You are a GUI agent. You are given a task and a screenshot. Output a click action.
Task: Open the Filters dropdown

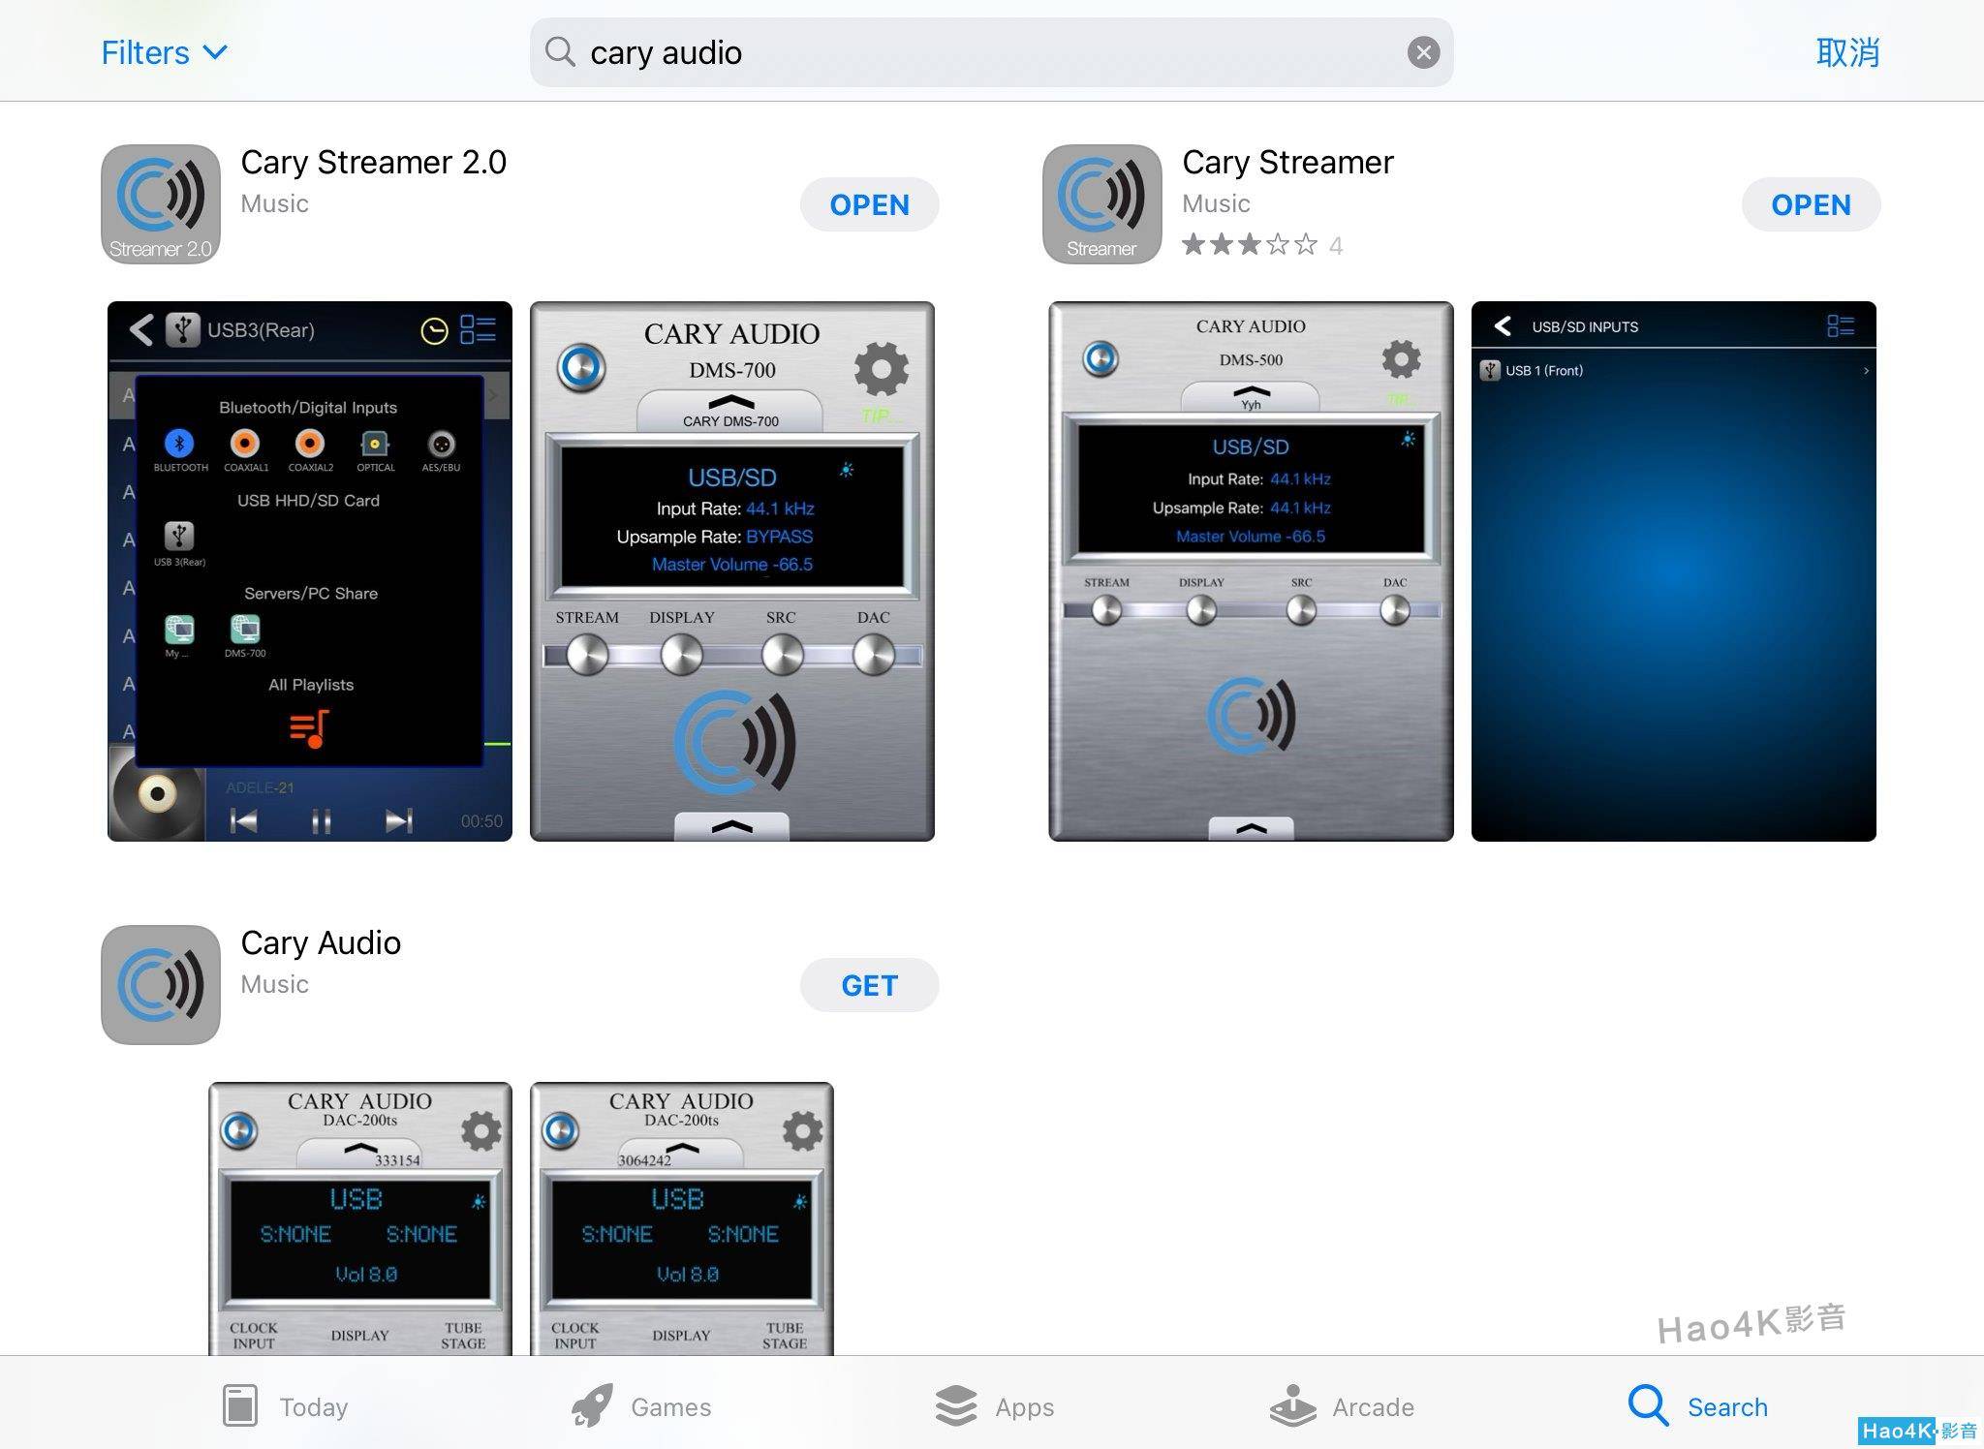[x=165, y=52]
